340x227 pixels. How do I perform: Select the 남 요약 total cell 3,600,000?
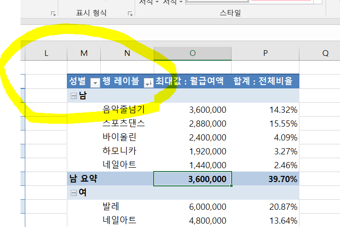pyautogui.click(x=192, y=179)
